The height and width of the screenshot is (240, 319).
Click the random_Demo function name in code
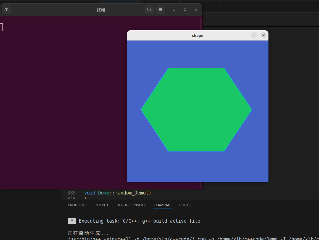[130, 193]
